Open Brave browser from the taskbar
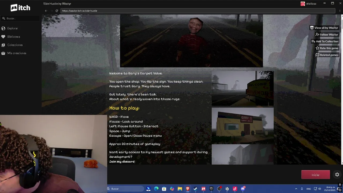Screen dimensions: 343x193 [x=188, y=189]
